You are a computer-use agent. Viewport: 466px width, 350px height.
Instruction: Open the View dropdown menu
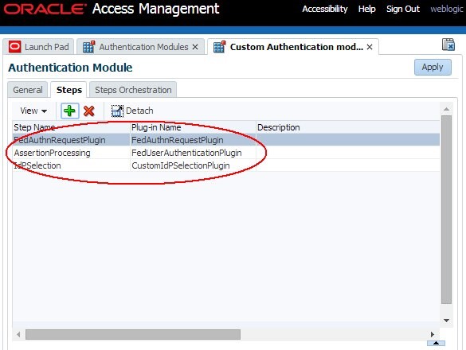33,111
